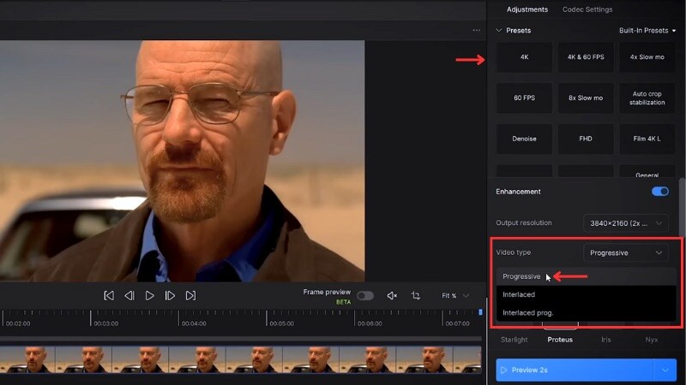Jump to the last frame of the video
686x385 pixels.
click(190, 295)
